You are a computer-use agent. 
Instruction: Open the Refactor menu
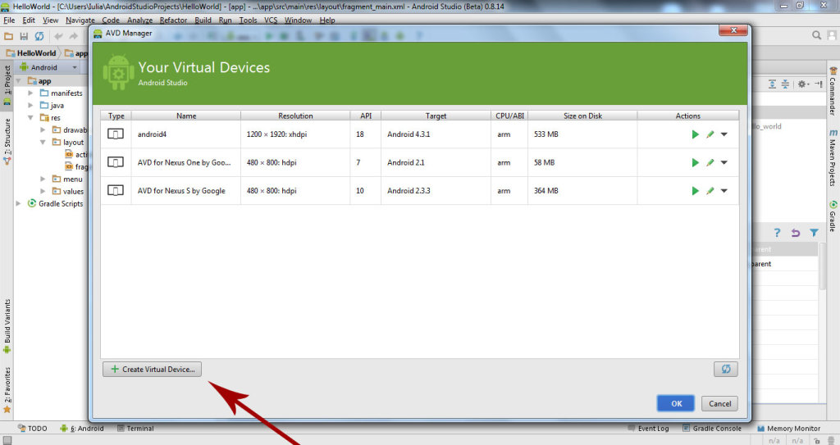(x=173, y=20)
